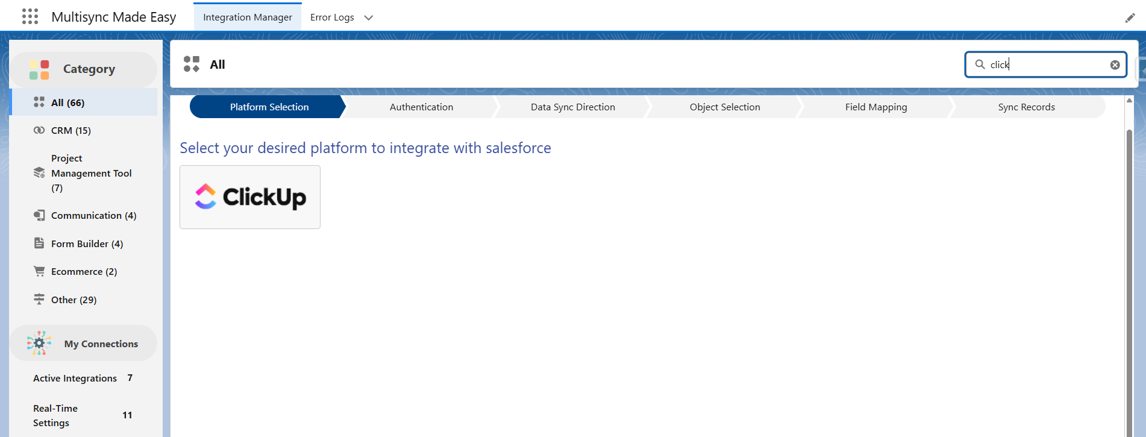Viewport: 1146px width, 437px height.
Task: Filter by Other (29) category
Action: 84,300
